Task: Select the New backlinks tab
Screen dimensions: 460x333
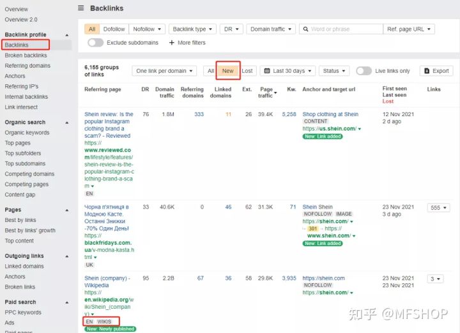Action: 228,71
